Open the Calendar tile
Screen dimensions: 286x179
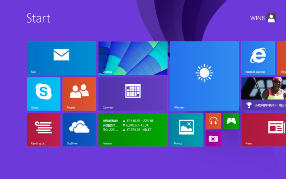coord(133,94)
